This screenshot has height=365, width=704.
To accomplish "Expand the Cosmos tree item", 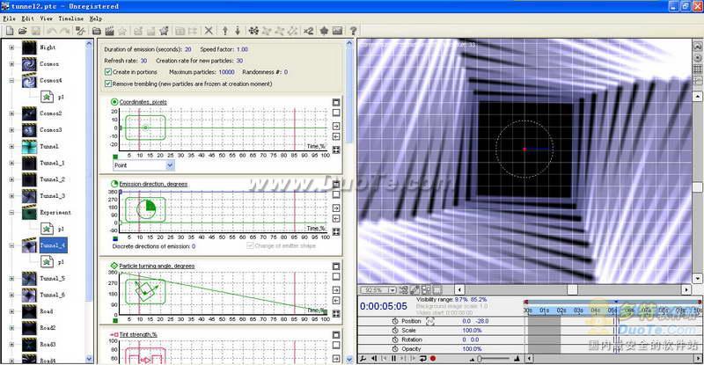I will pos(11,63).
